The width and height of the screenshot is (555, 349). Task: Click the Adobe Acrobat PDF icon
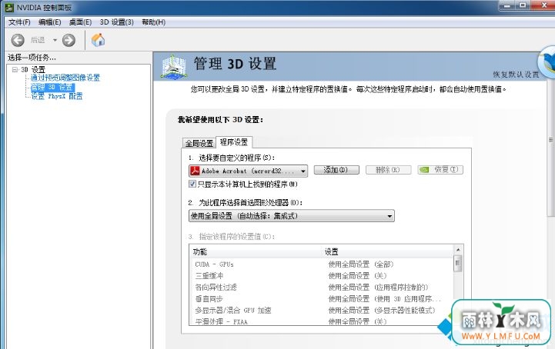pyautogui.click(x=195, y=171)
